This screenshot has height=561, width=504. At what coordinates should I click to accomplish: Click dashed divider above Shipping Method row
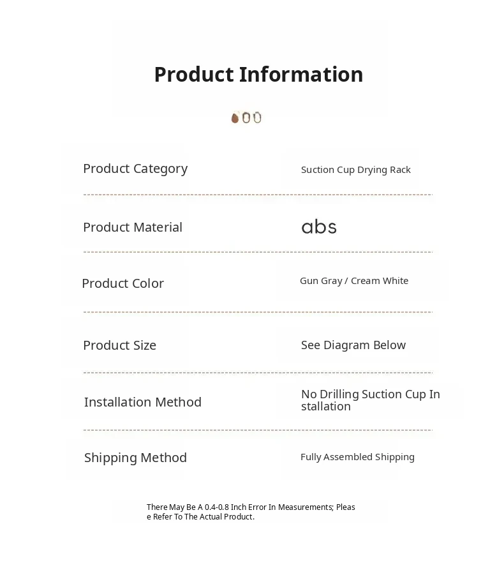(258, 430)
